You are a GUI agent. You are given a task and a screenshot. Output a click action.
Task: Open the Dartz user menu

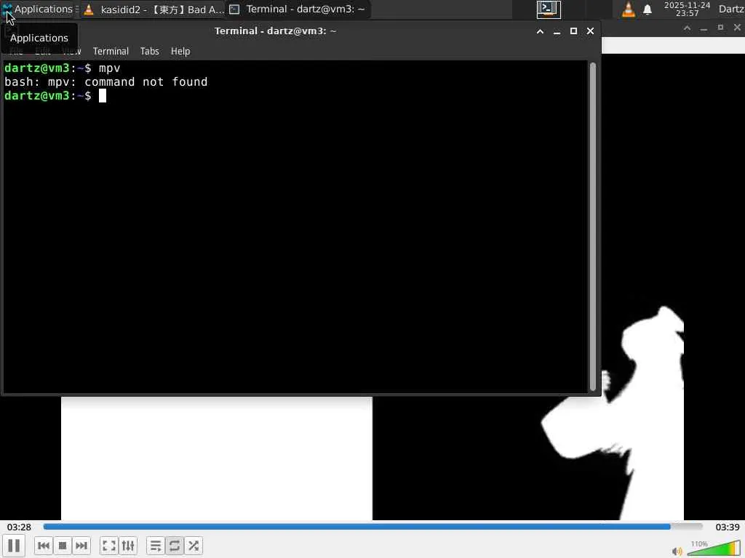point(731,9)
